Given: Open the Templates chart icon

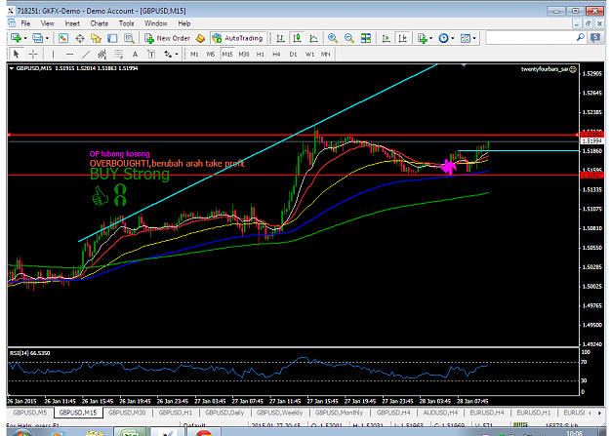Looking at the screenshot, I should (465, 38).
